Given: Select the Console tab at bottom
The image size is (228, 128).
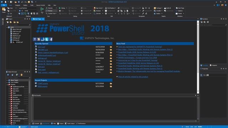Looking at the screenshot, I should (36, 124).
